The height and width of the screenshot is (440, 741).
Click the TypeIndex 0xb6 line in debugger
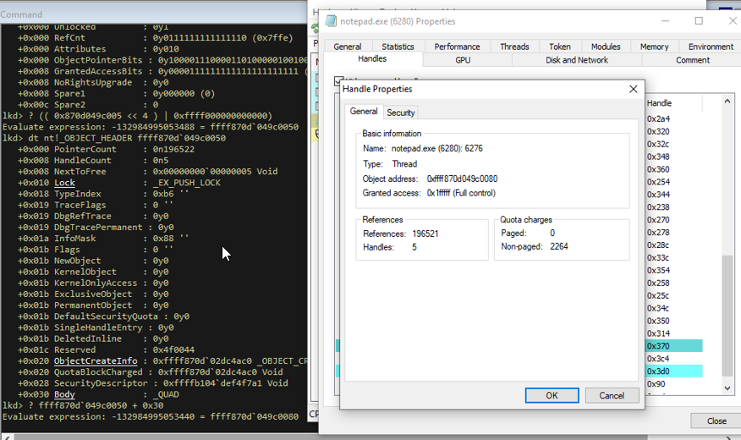103,194
